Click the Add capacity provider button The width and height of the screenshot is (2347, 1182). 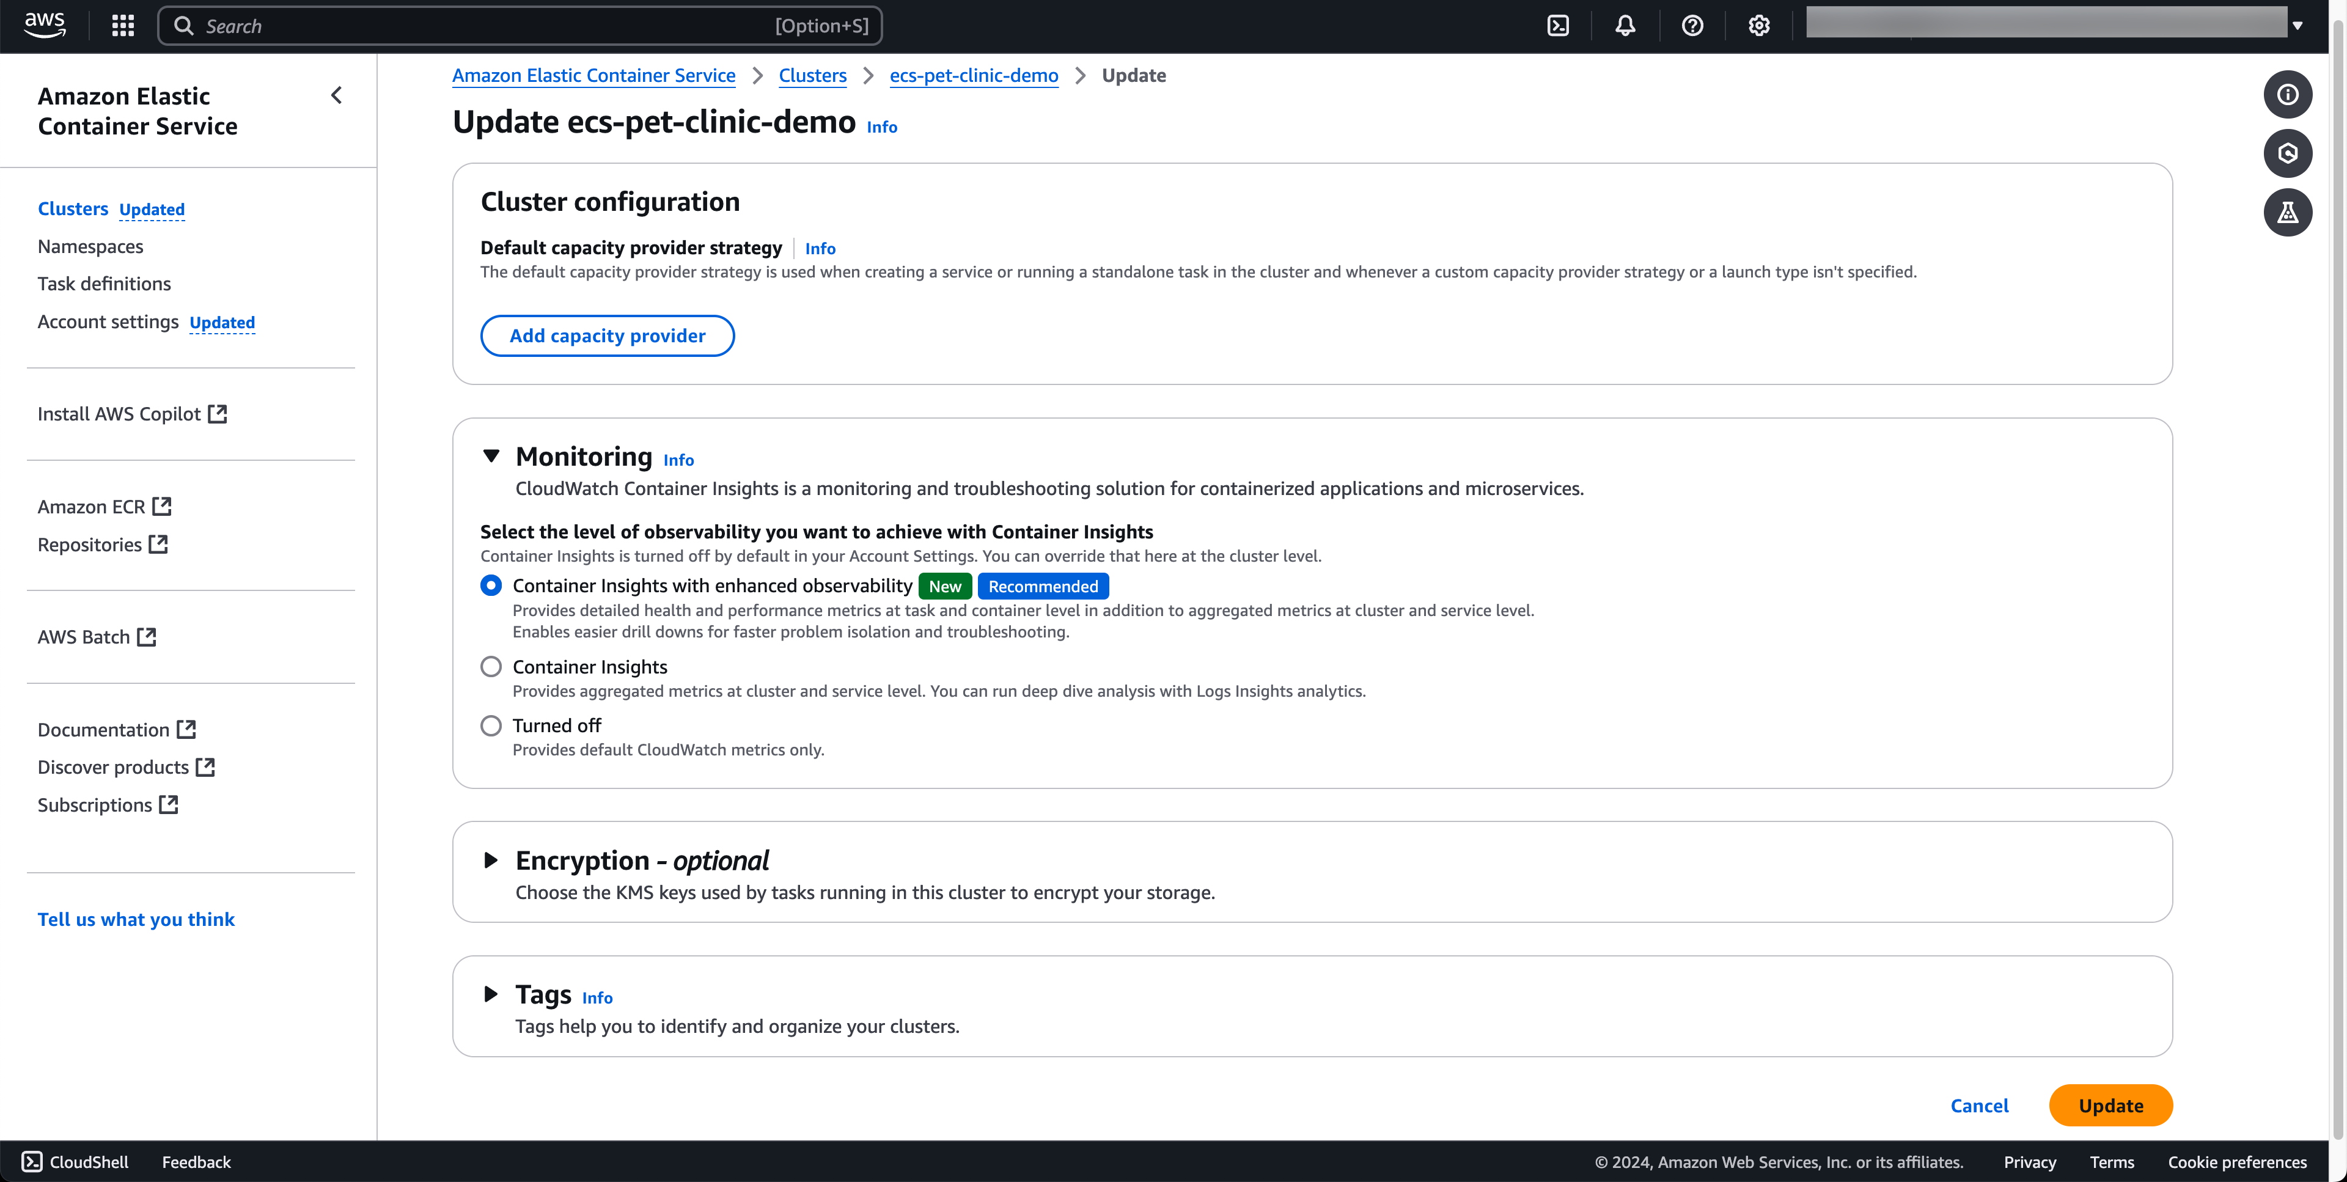coord(607,336)
